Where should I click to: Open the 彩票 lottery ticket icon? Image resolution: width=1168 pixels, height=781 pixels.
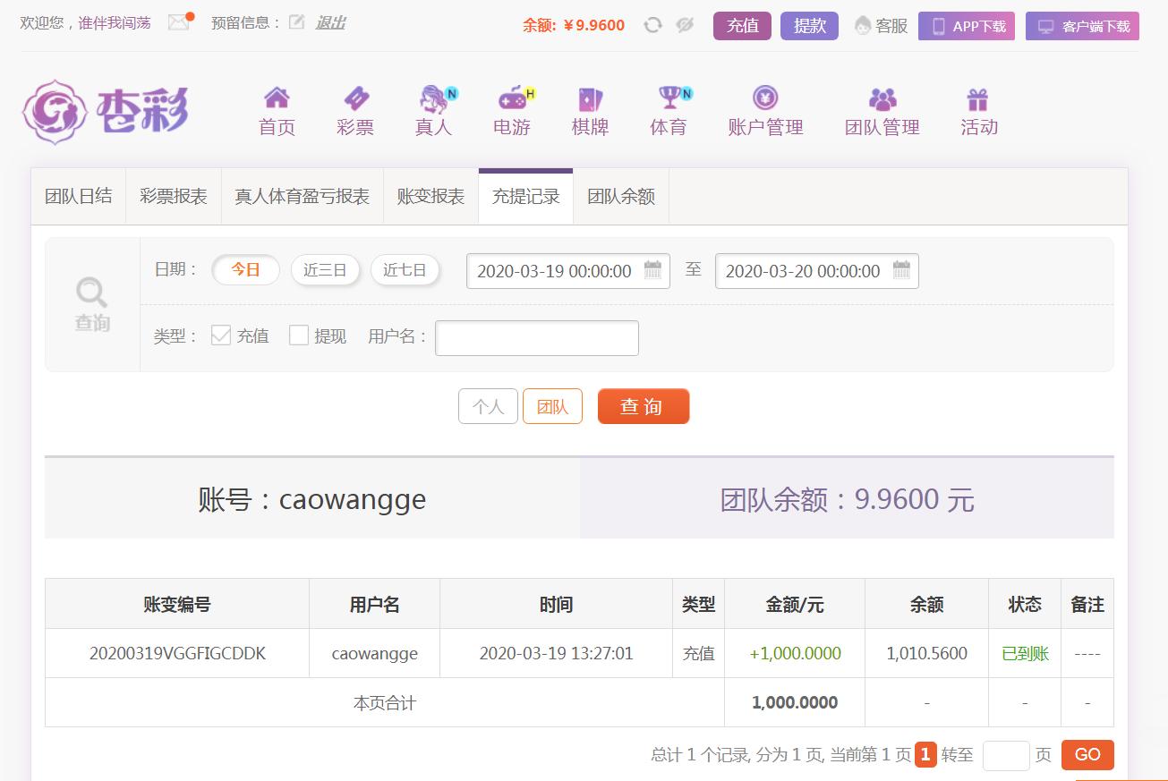pos(355,98)
